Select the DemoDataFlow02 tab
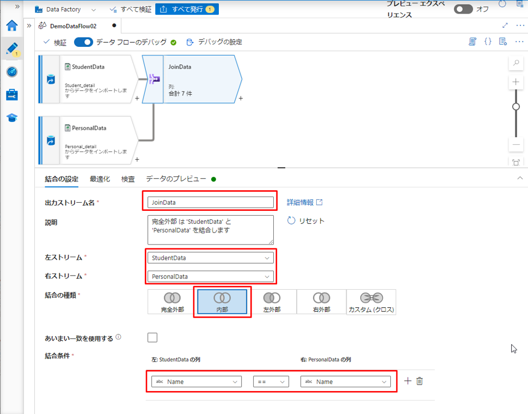 (73, 26)
